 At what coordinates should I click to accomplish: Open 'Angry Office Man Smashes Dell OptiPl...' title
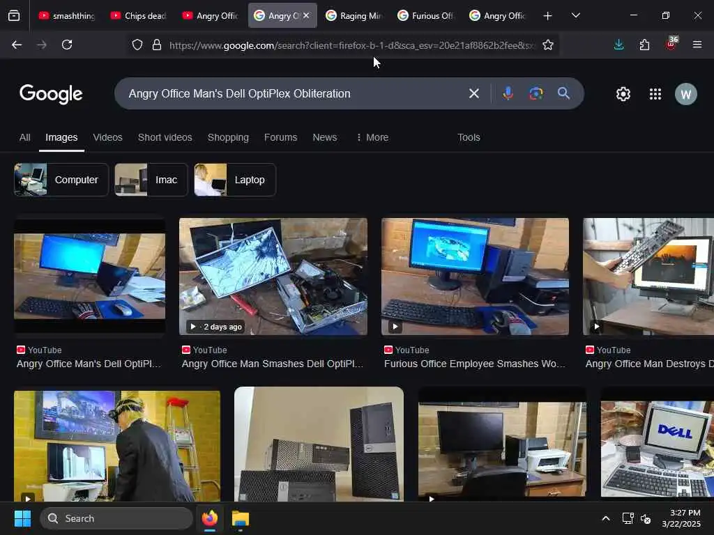tap(273, 364)
